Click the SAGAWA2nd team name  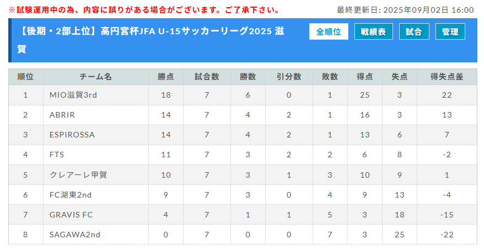(x=75, y=235)
